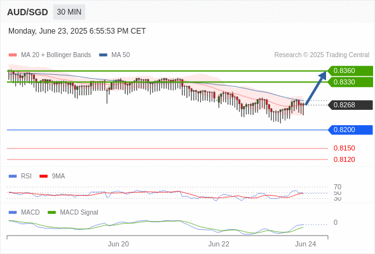The height and width of the screenshot is (254, 375).
Task: Click the 0.8330 green resistance label
Action: pos(350,82)
